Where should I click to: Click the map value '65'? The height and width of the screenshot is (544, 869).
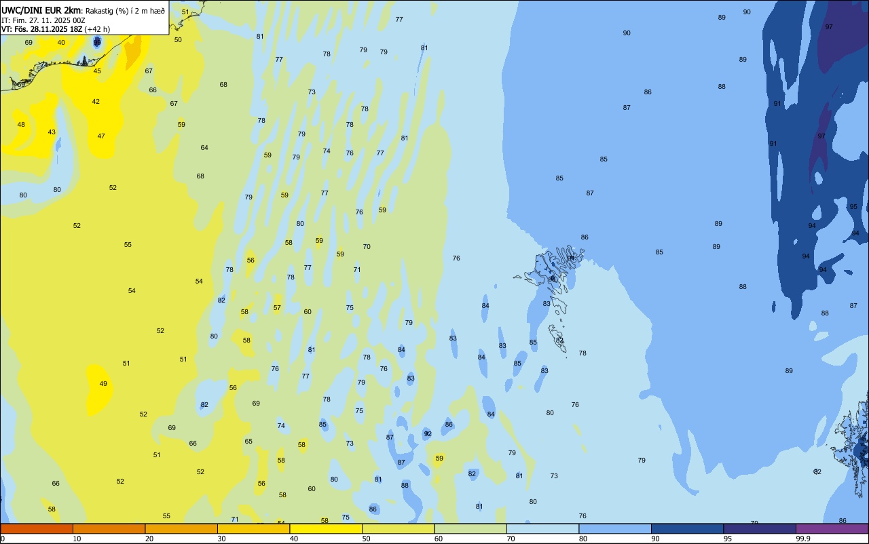(x=248, y=442)
